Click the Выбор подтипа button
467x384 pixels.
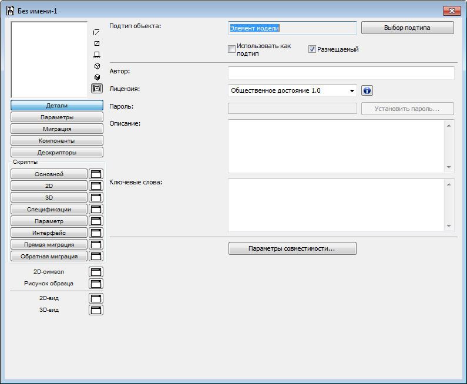[408, 28]
